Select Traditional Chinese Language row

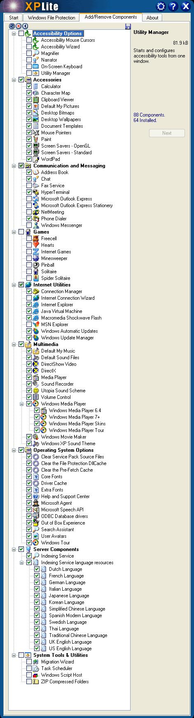(x=78, y=635)
